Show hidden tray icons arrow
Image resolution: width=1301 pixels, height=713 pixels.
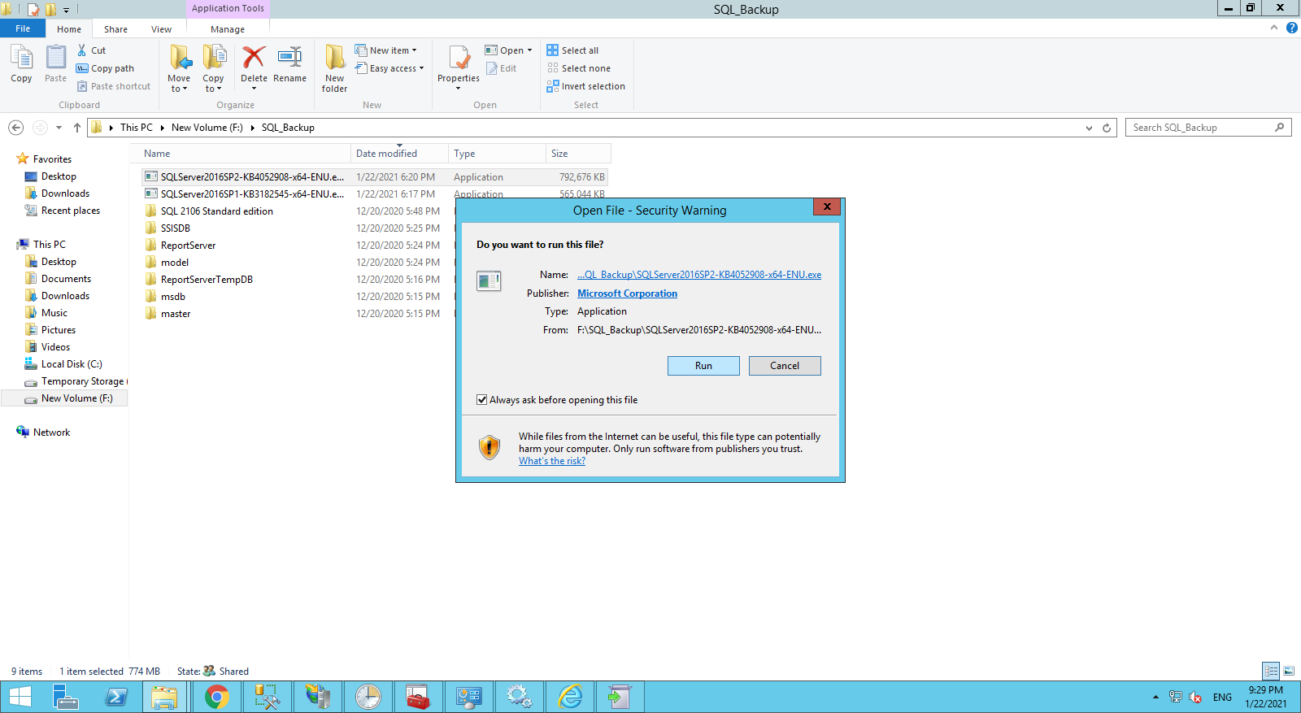click(x=1155, y=697)
